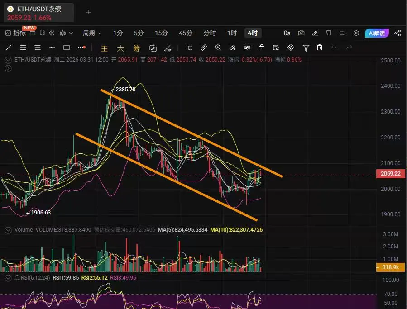Switch to the 分时 timeframe
Image resolution: width=407 pixels, height=309 pixels.
pos(210,33)
